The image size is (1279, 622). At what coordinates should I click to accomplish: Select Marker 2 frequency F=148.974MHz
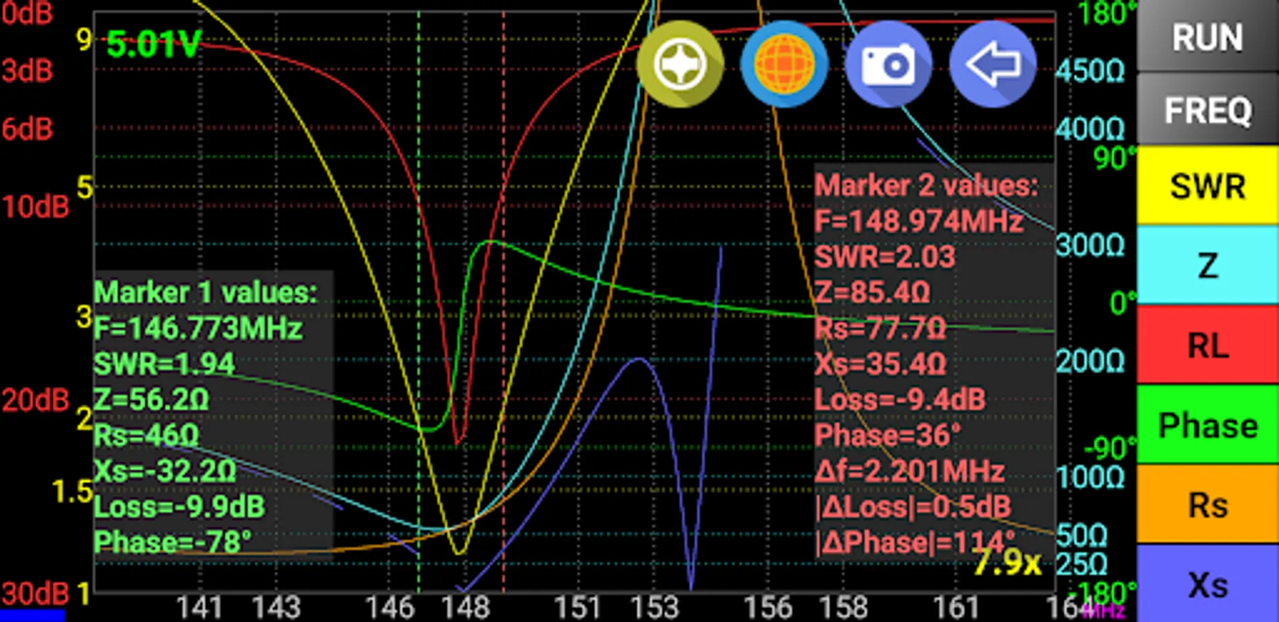point(918,222)
